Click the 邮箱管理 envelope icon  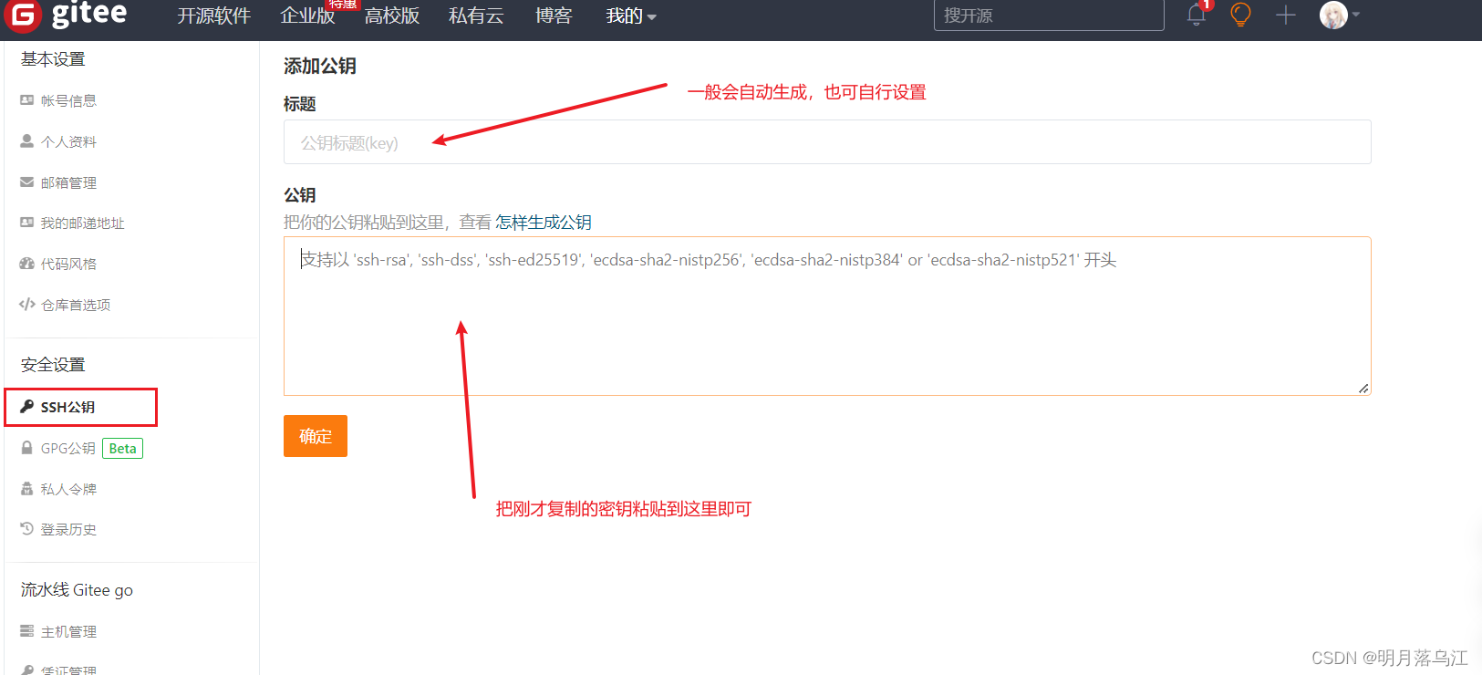point(26,182)
